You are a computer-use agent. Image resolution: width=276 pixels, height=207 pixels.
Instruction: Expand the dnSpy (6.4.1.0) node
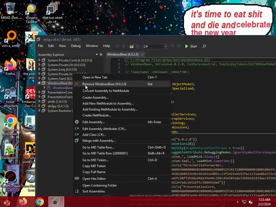coord(39,106)
